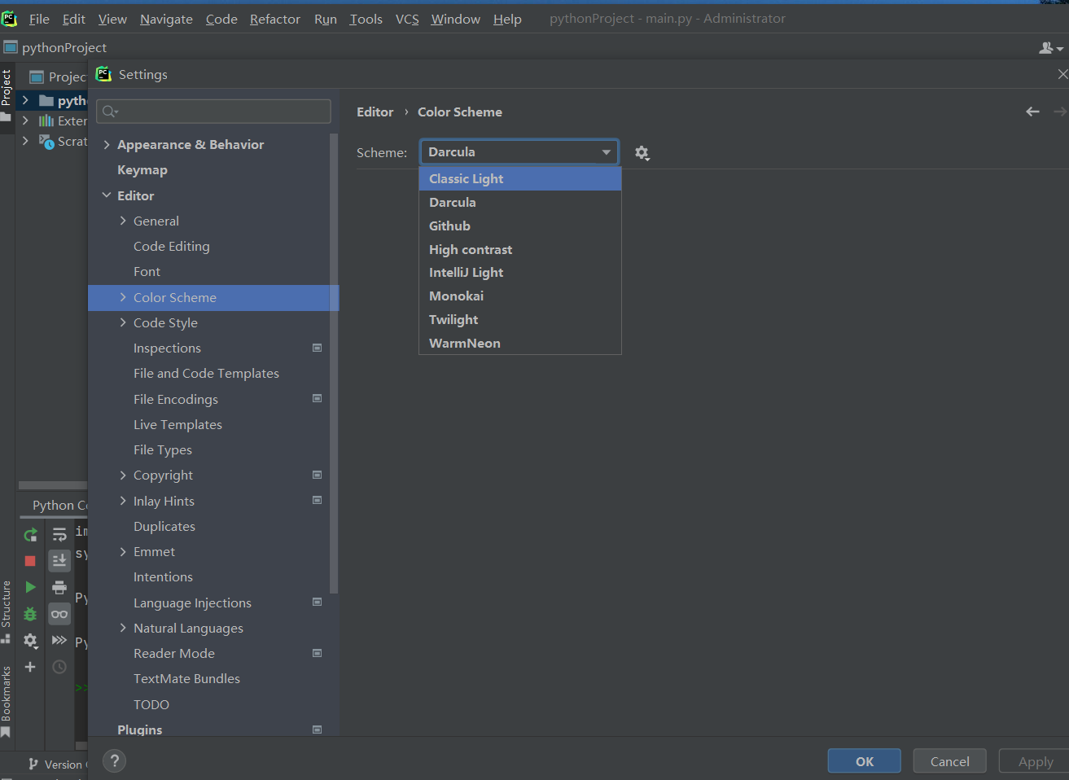
Task: Open the Version Control tool window
Action: pyautogui.click(x=57, y=765)
